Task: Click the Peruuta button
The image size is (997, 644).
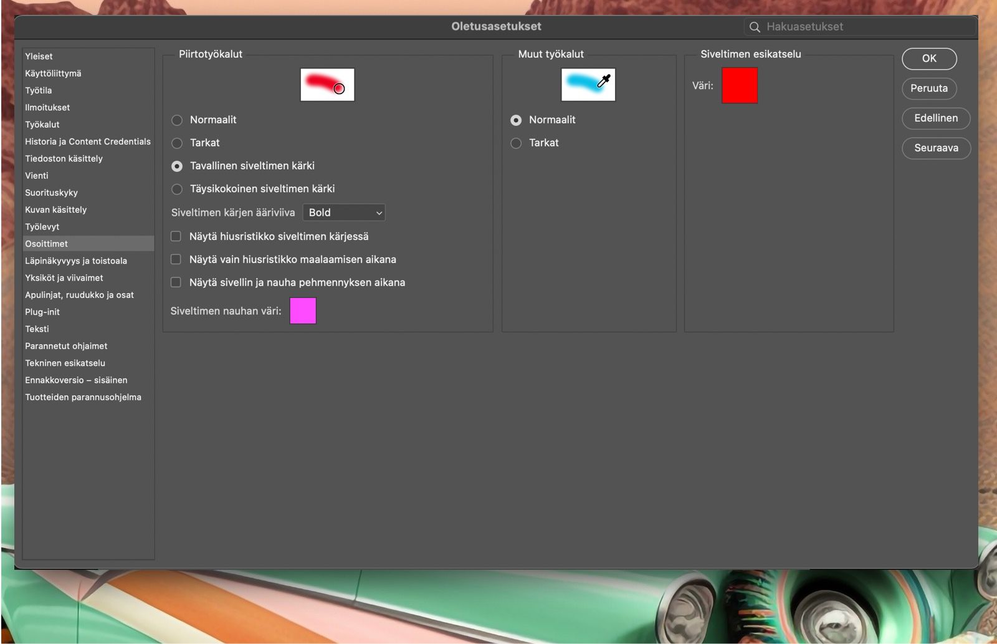Action: pyautogui.click(x=929, y=89)
